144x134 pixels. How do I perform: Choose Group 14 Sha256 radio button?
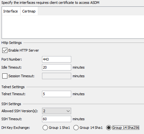coord(109,128)
